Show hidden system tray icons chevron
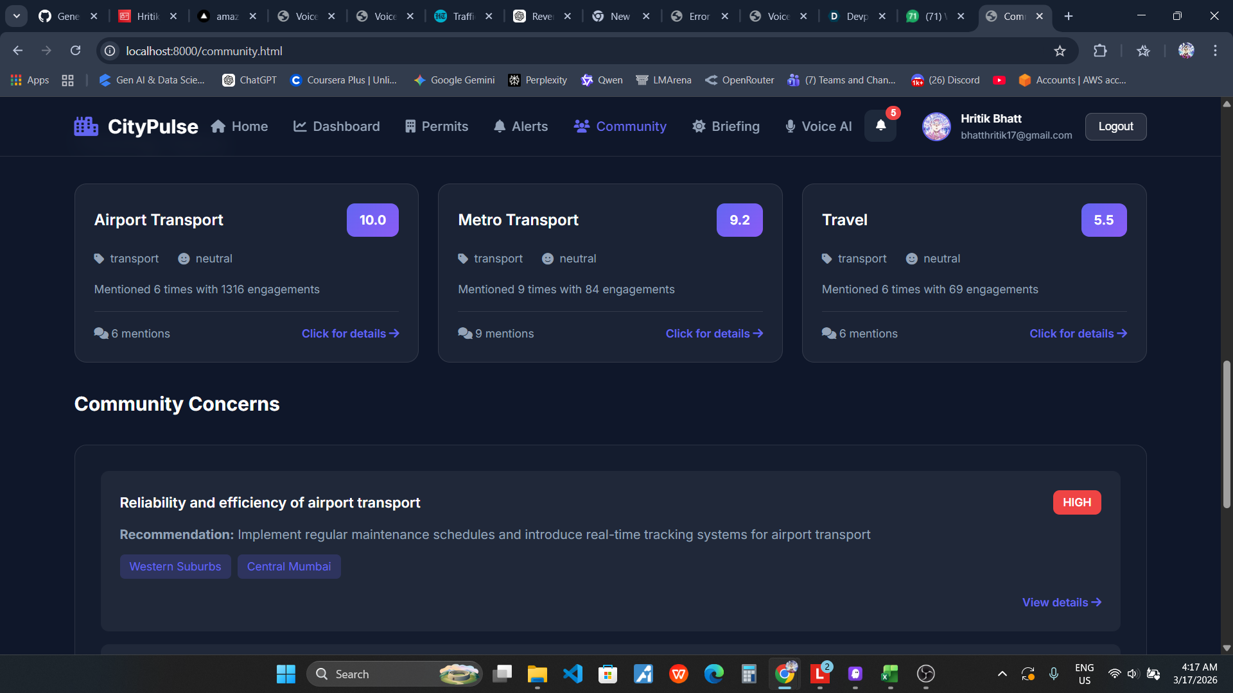The height and width of the screenshot is (693, 1233). coord(1002,674)
